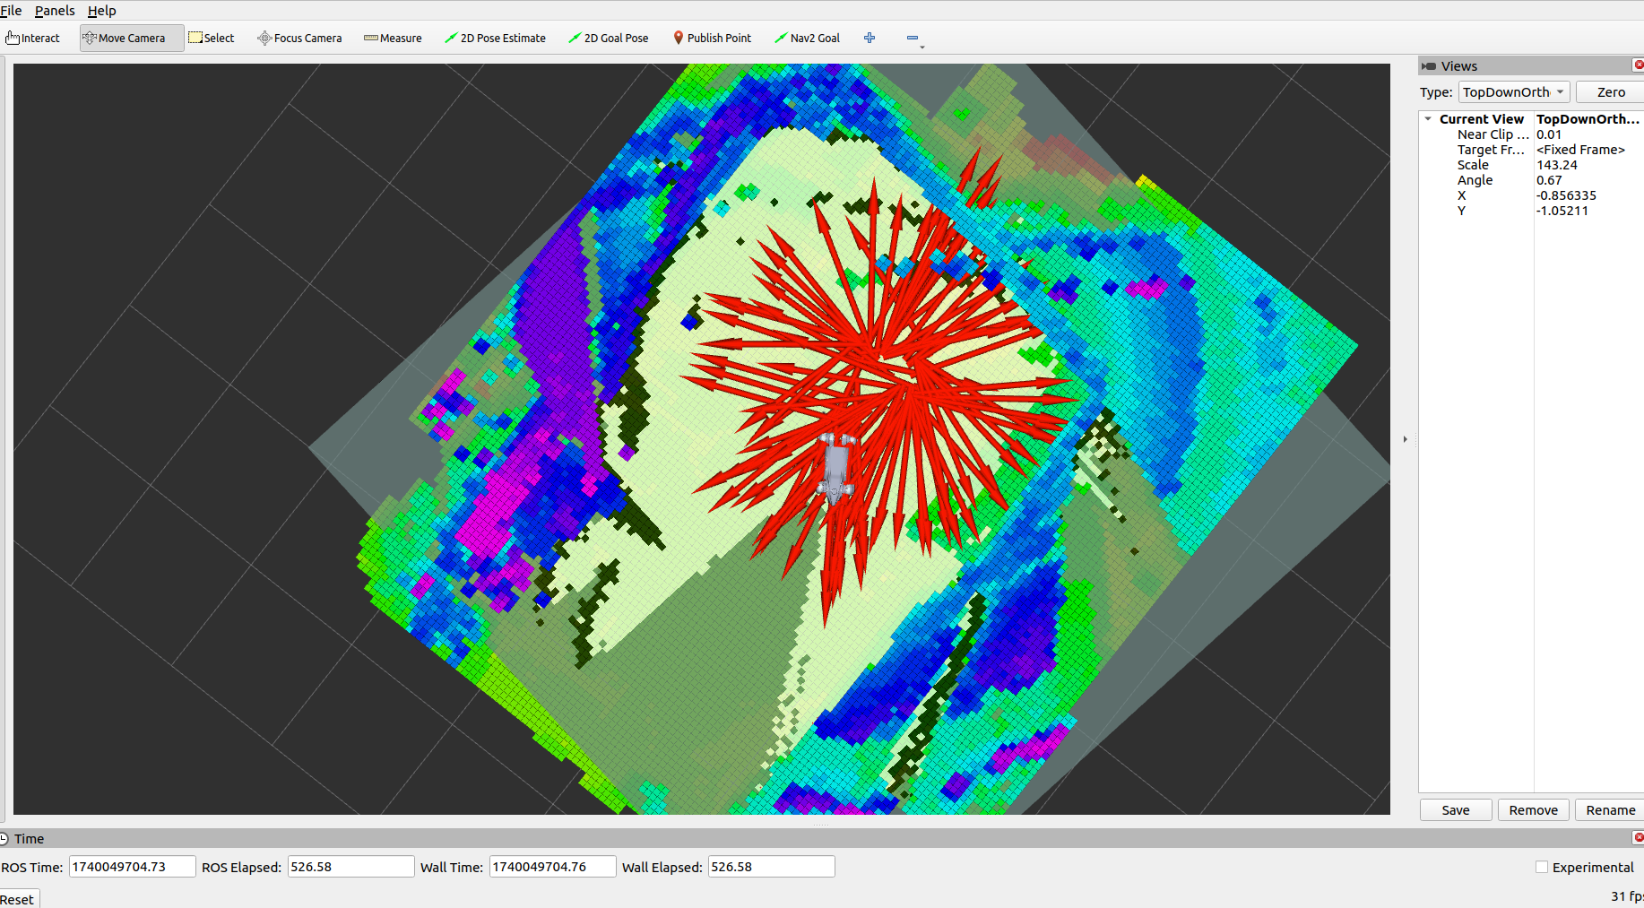
Task: Click the Publish Point tool
Action: (713, 38)
